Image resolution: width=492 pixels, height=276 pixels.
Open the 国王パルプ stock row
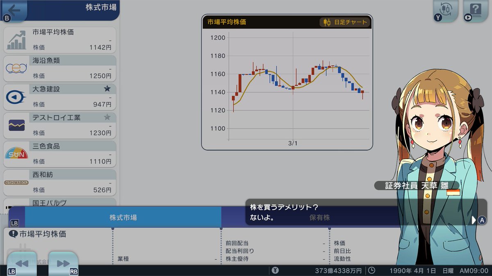(x=60, y=202)
